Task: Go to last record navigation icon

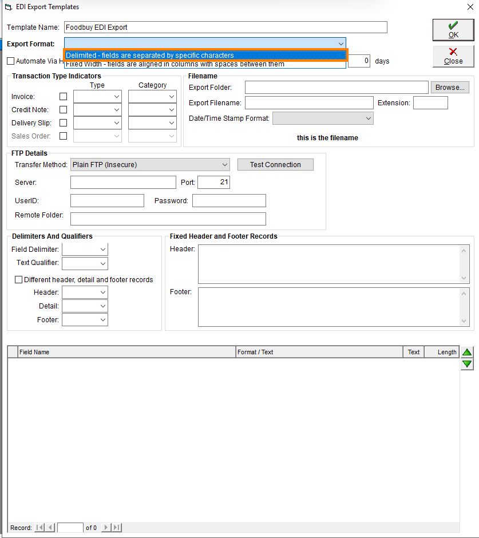Action: 117,527
